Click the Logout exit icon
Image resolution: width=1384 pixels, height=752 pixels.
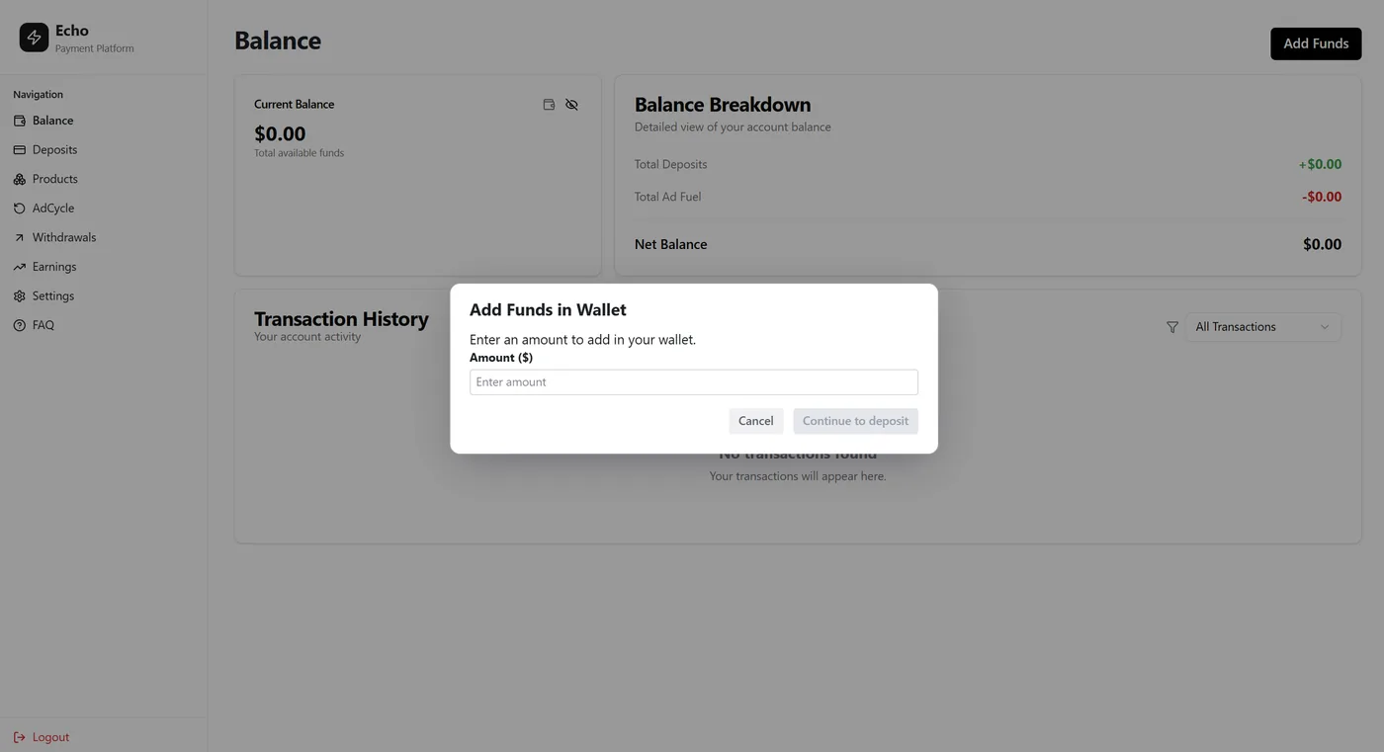coord(19,737)
